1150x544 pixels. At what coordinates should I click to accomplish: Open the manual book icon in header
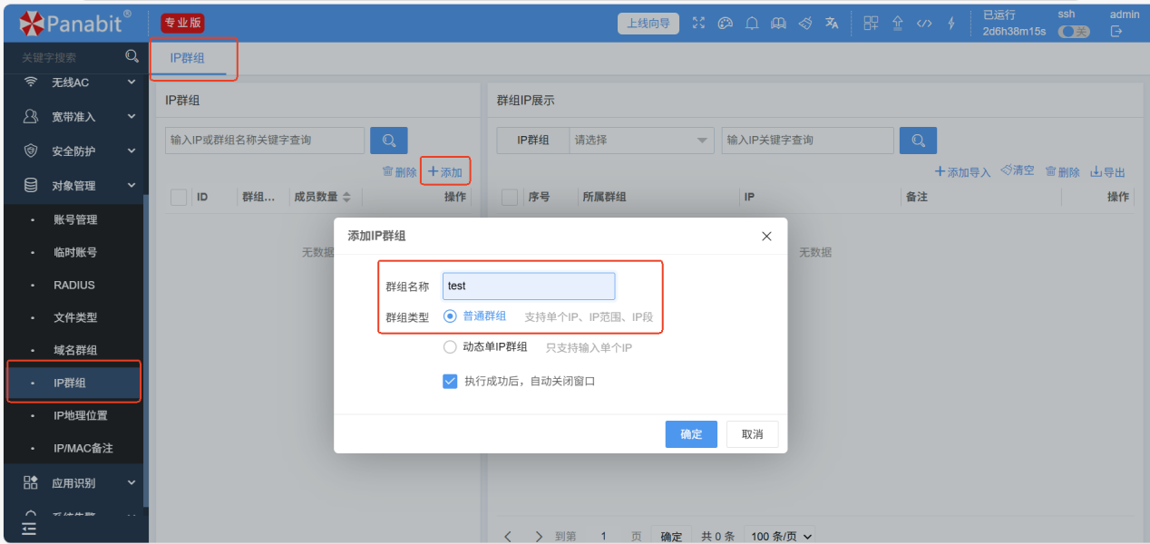pos(778,24)
